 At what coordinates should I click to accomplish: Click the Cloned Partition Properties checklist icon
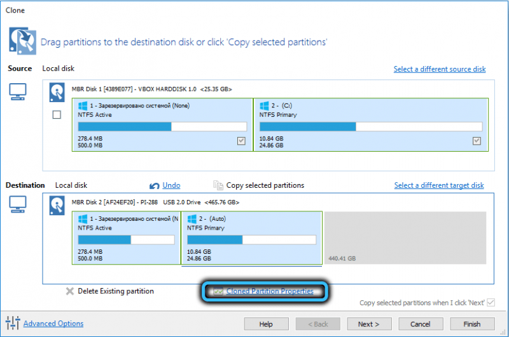[x=218, y=291]
